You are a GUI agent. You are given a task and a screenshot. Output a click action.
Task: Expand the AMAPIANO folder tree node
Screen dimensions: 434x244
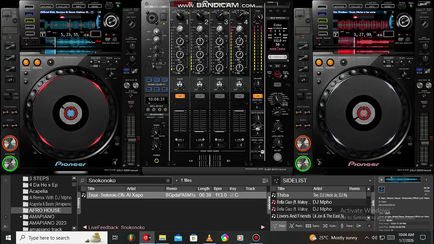pyautogui.click(x=21, y=217)
